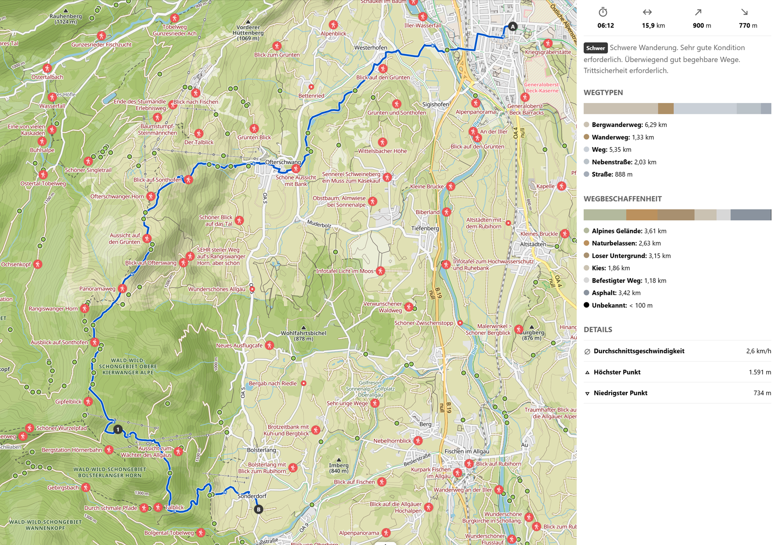
Task: Click the Wanderweg an der Iller marker
Action: coord(499,490)
